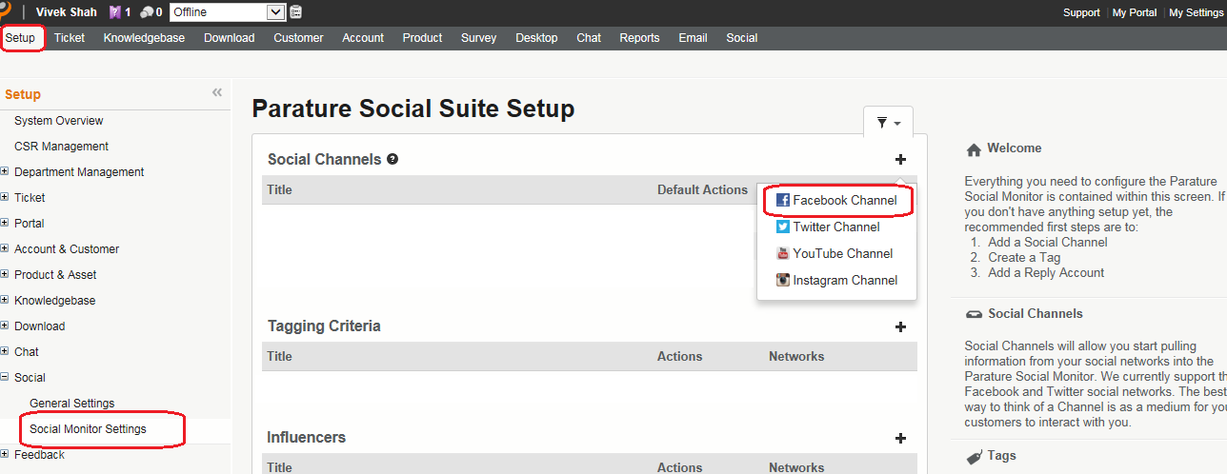This screenshot has height=474, width=1227.
Task: Open General Settings under Social
Action: [71, 404]
